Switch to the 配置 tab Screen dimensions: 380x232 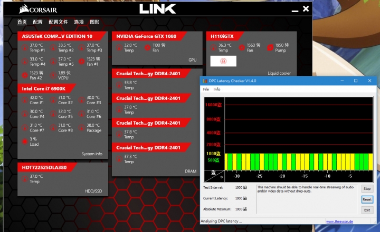pyautogui.click(x=37, y=22)
